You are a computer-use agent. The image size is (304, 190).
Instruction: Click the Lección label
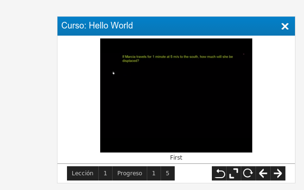(83, 173)
